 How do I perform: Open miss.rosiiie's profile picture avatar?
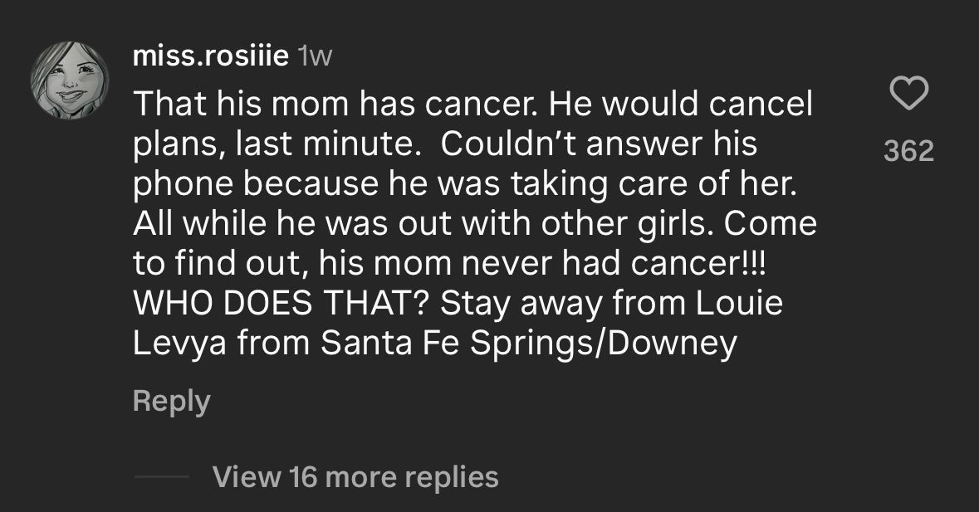coord(70,80)
